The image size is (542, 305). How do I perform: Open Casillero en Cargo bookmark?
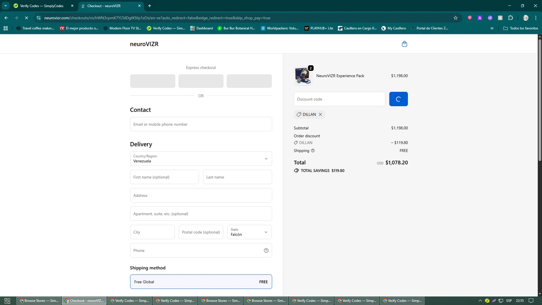pos(357,28)
